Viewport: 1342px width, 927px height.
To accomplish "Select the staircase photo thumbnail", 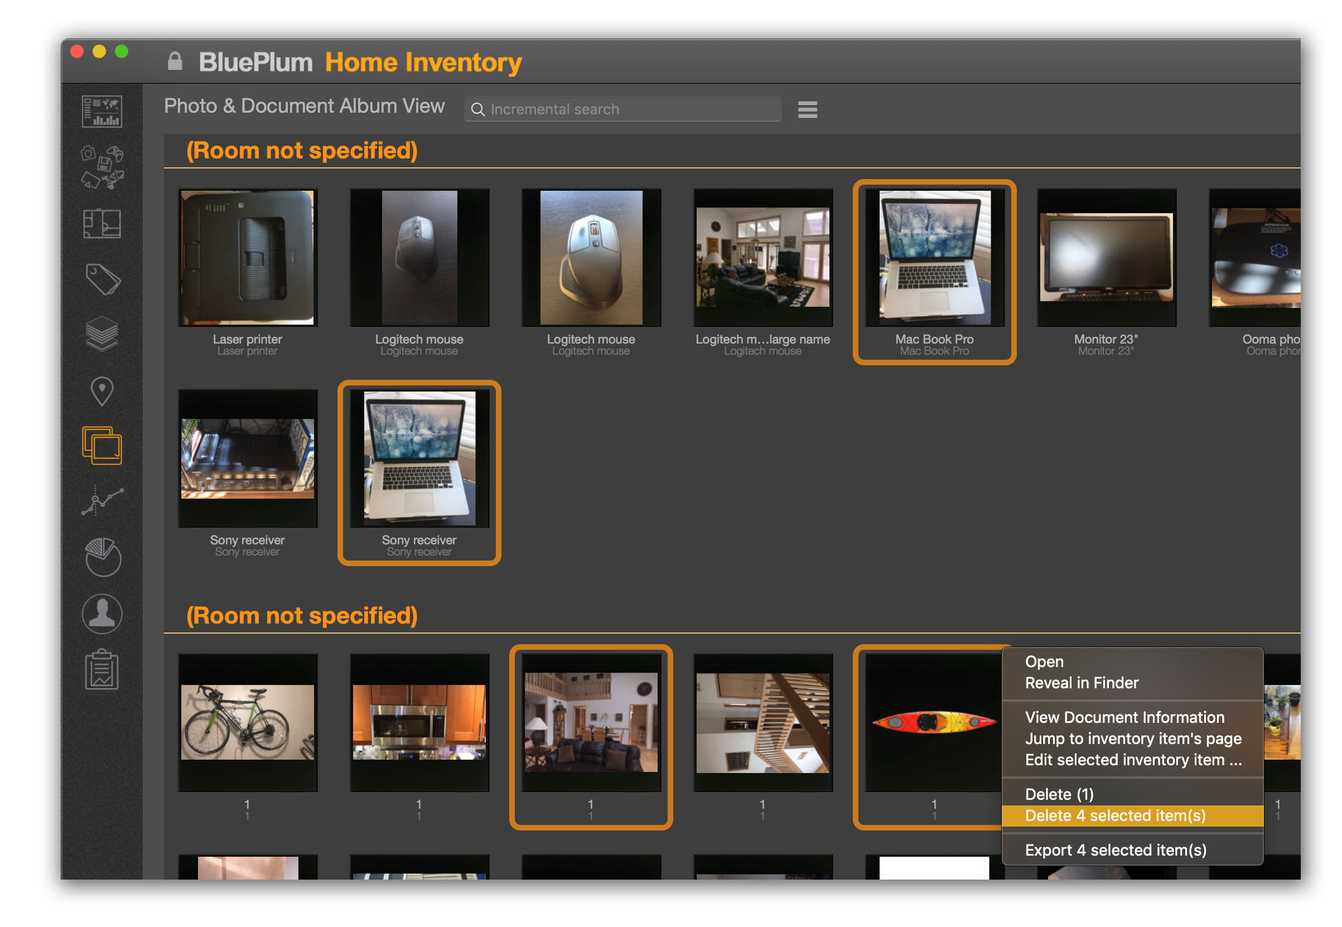I will 762,722.
